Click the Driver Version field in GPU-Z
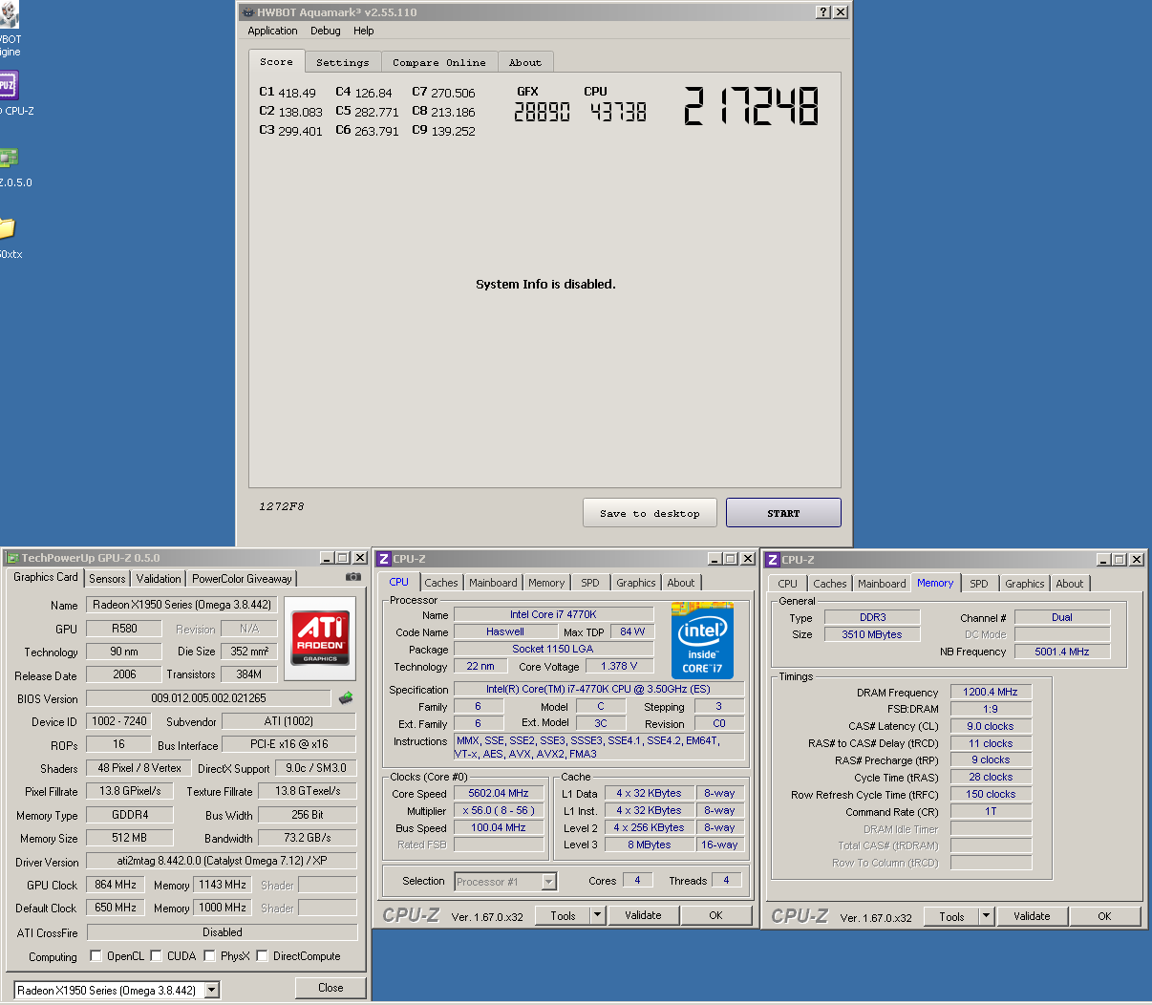1152x1005 pixels. (222, 861)
